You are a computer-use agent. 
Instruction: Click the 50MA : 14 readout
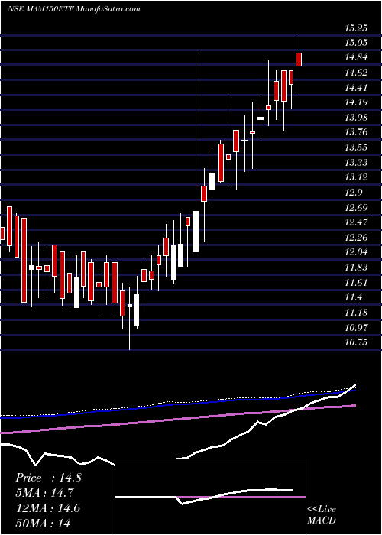click(44, 523)
